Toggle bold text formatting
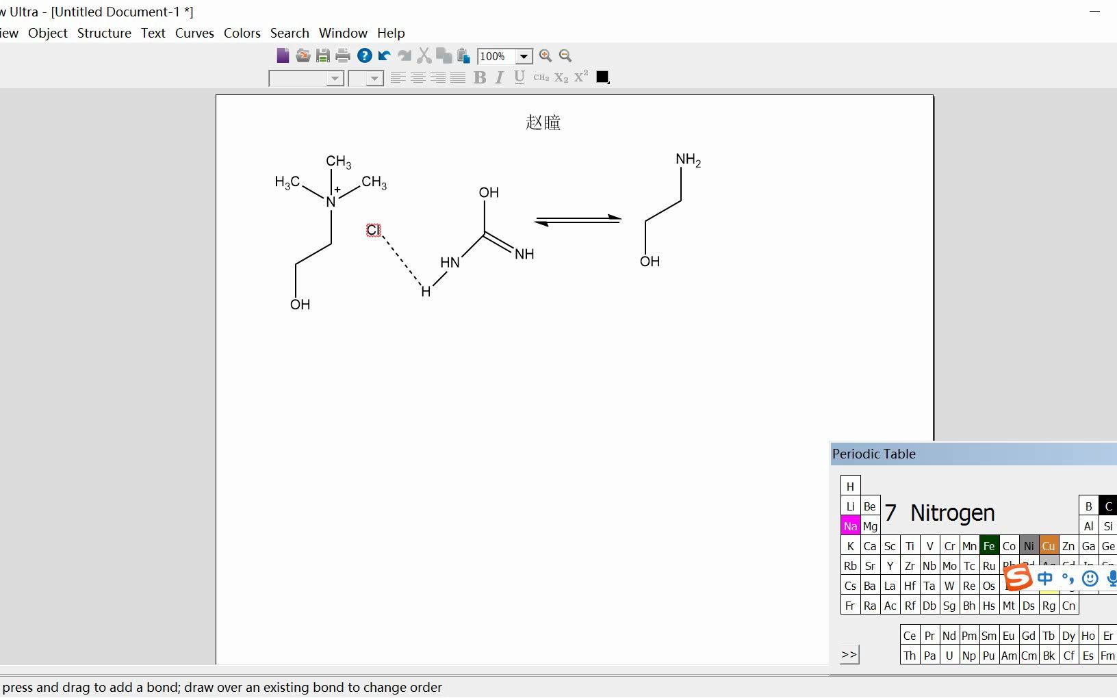 coord(480,77)
